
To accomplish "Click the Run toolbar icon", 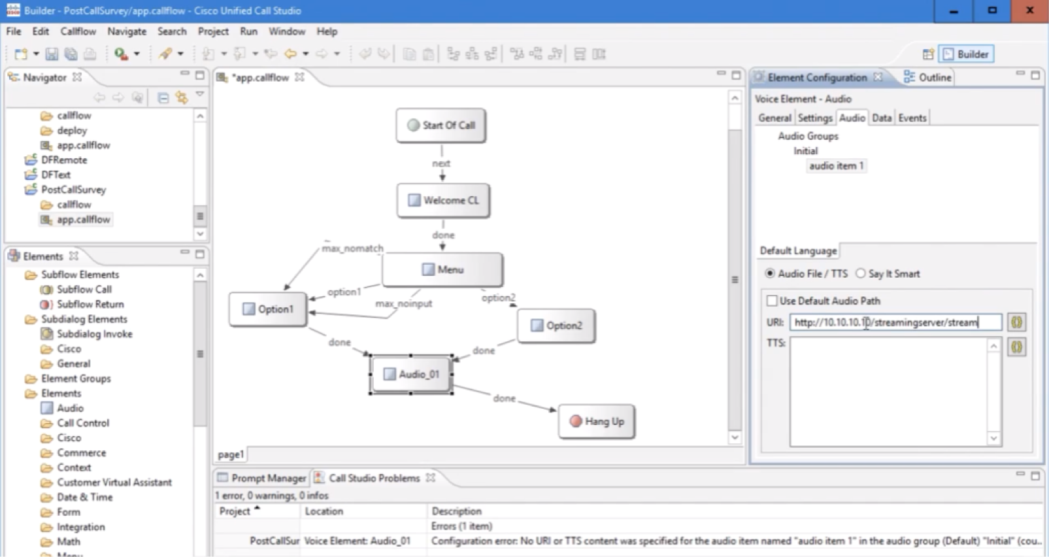I will tap(121, 54).
